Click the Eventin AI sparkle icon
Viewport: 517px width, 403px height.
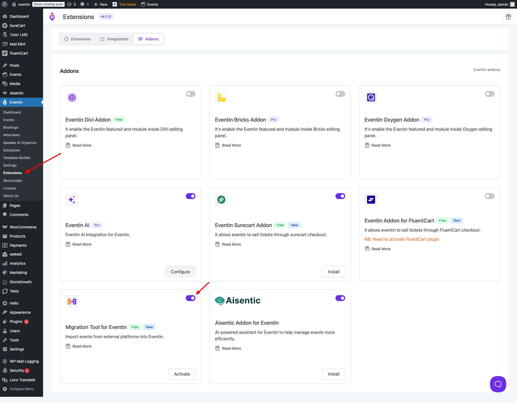72,200
